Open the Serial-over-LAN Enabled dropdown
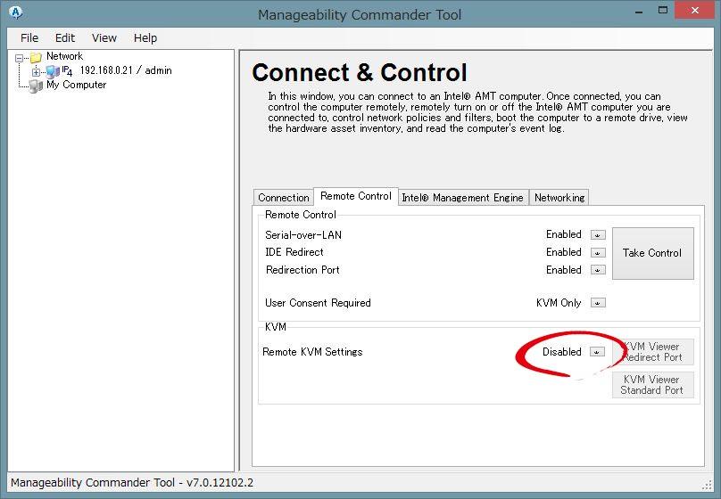This screenshot has width=721, height=499. click(x=597, y=235)
